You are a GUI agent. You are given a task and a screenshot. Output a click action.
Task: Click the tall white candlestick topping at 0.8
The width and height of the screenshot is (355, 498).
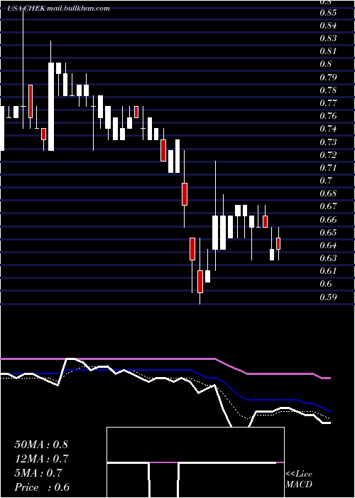(51, 107)
